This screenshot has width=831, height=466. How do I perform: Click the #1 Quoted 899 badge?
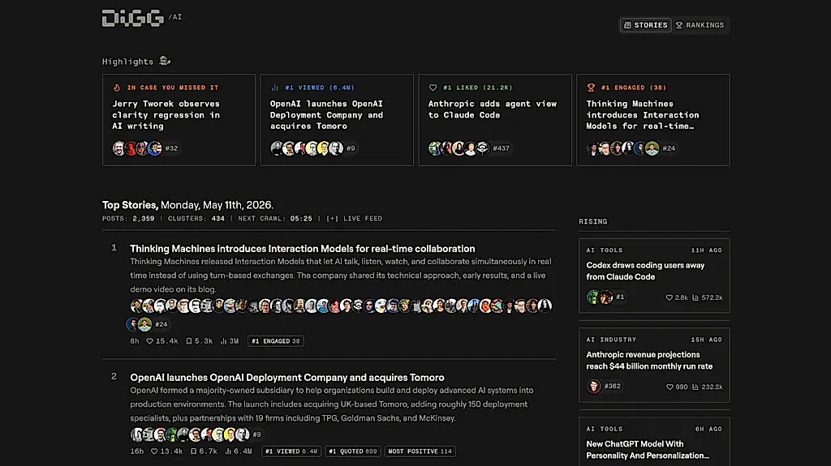point(352,451)
